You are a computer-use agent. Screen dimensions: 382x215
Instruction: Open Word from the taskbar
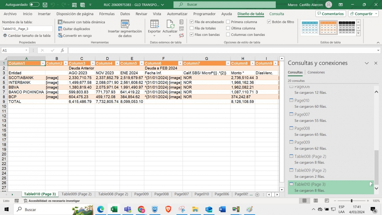(222, 209)
